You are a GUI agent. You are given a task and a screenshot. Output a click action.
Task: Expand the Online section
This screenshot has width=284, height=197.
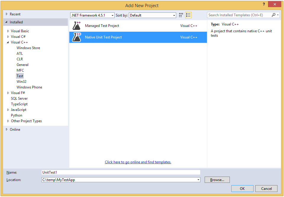tap(7, 130)
